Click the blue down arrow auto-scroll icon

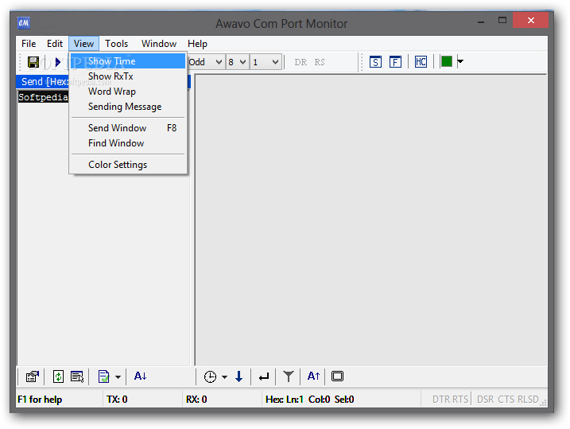coord(238,376)
